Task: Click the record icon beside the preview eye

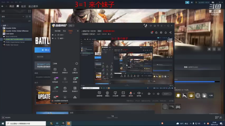Action: [149, 94]
